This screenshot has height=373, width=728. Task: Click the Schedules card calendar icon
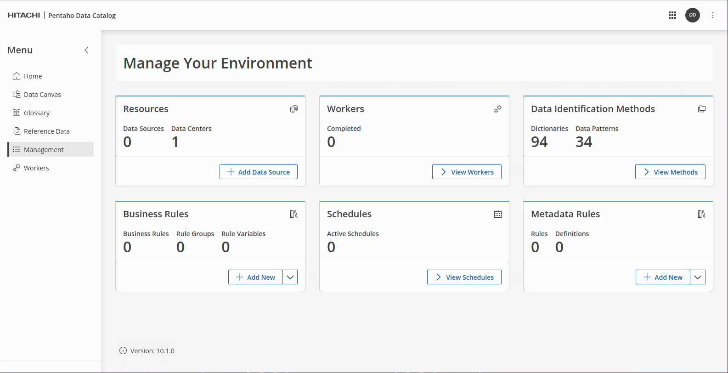click(498, 214)
